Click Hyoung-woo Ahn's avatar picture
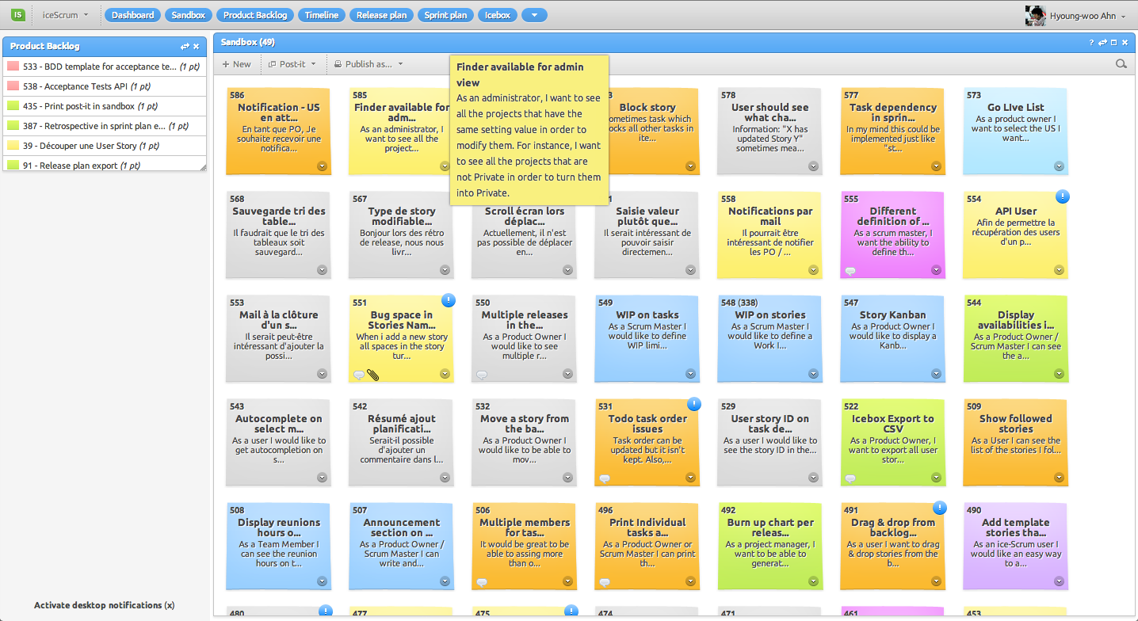The width and height of the screenshot is (1138, 621). click(x=1035, y=16)
